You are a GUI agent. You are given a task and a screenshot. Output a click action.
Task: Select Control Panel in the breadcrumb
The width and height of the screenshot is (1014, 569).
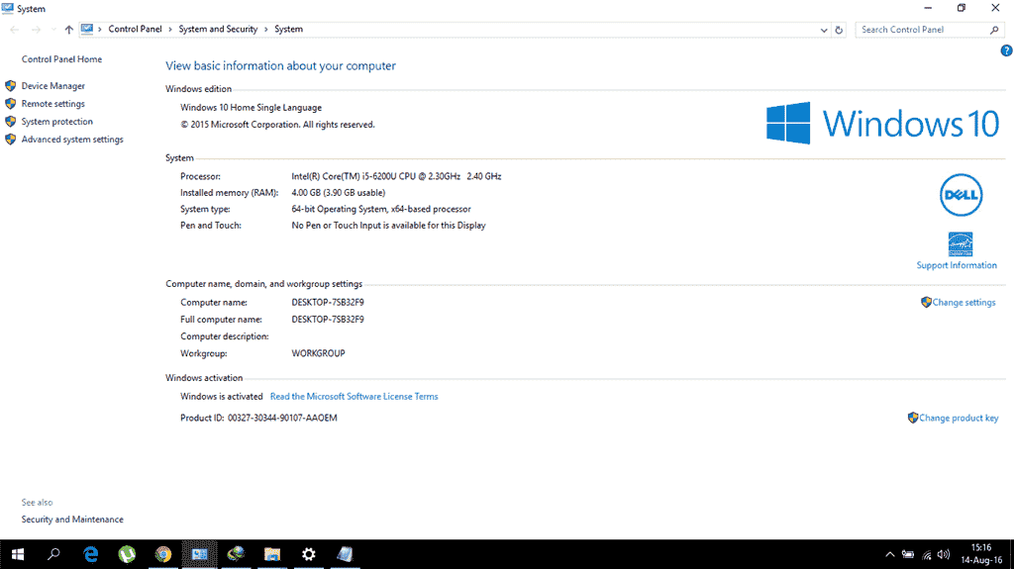tap(135, 29)
